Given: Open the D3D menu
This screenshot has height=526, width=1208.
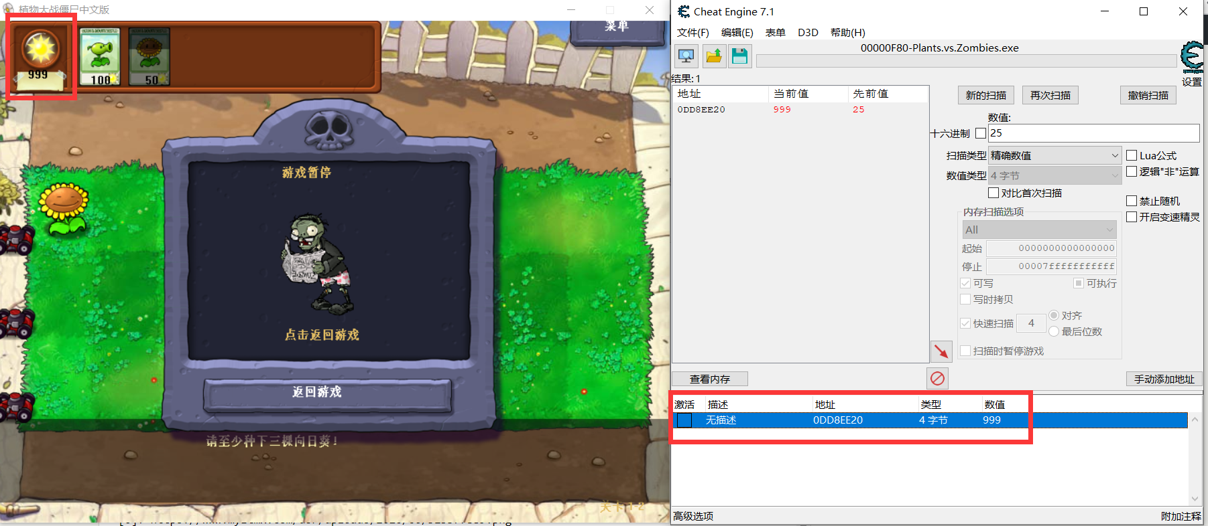Looking at the screenshot, I should pos(808,33).
